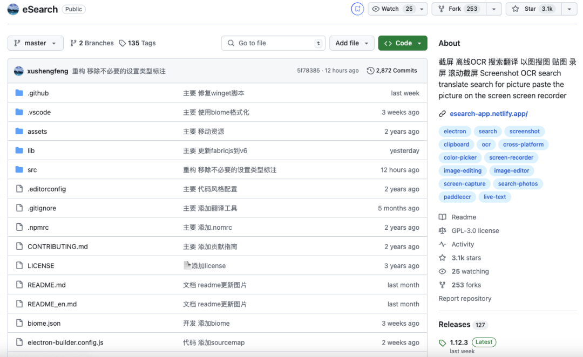583x357 pixels.
Task: Click the .editorconfig file icon
Action: click(x=19, y=189)
